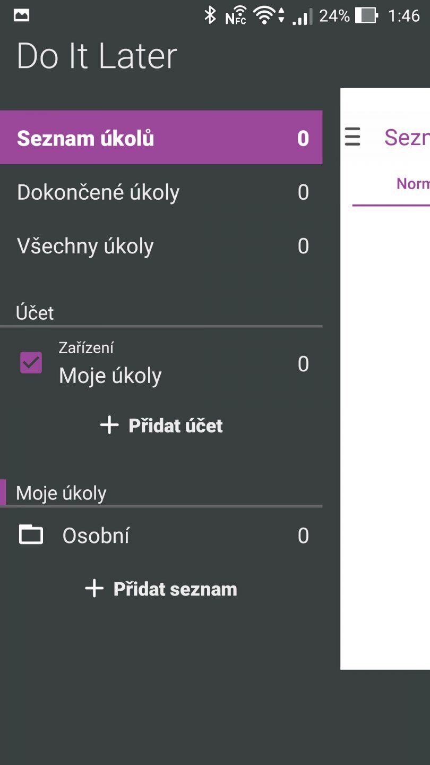Screen dimensions: 430x765
Task: Tap the picture notification icon
Action: click(22, 15)
